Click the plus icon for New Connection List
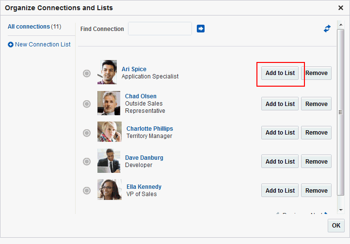The height and width of the screenshot is (244, 350). (x=11, y=45)
